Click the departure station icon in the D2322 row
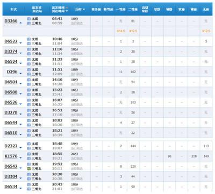 tap(28, 144)
